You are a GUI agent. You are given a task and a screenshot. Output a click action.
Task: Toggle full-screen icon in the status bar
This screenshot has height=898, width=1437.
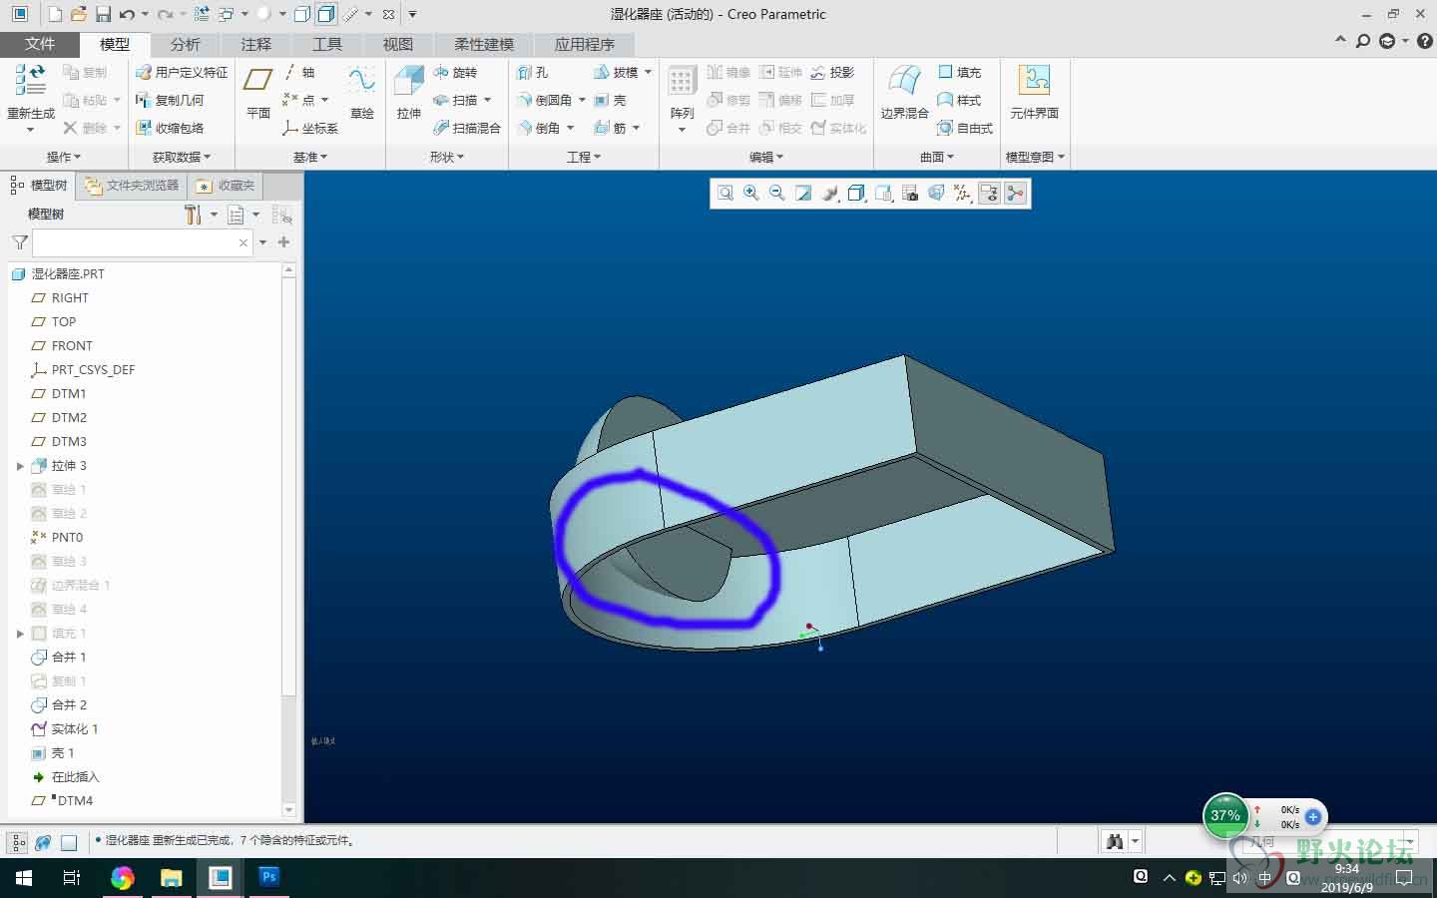pos(69,842)
